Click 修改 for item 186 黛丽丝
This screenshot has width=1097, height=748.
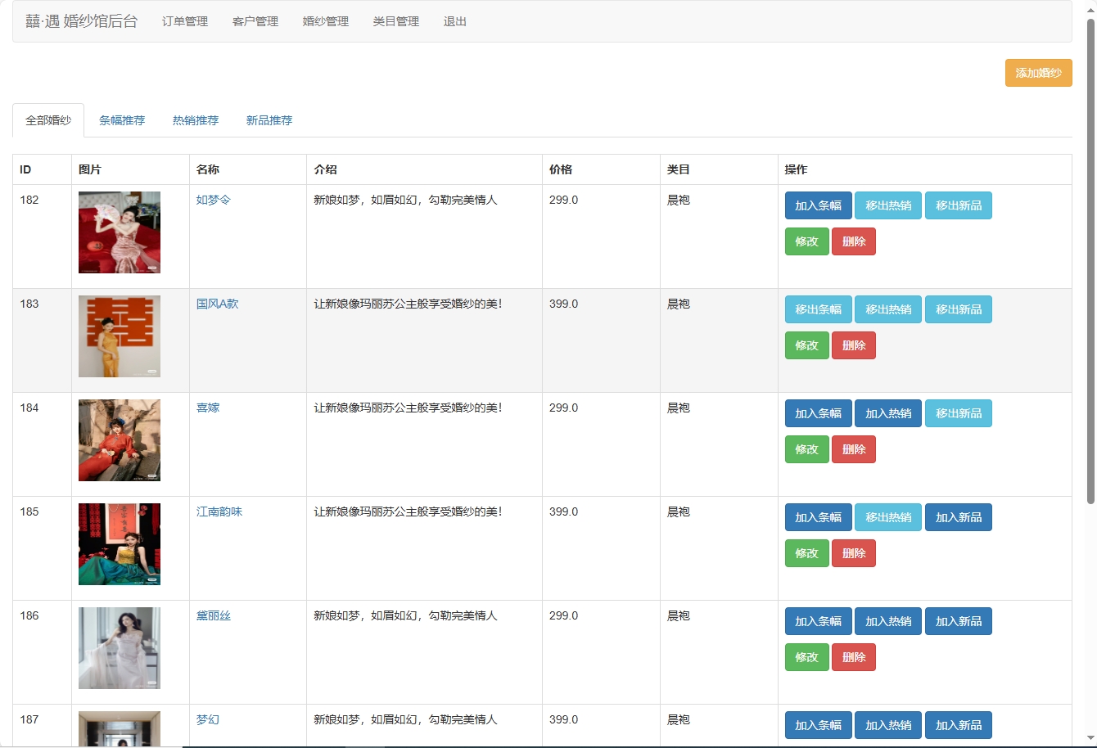806,657
